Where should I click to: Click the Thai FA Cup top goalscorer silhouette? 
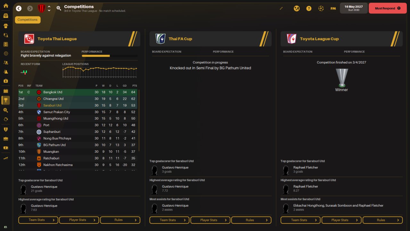(x=154, y=170)
